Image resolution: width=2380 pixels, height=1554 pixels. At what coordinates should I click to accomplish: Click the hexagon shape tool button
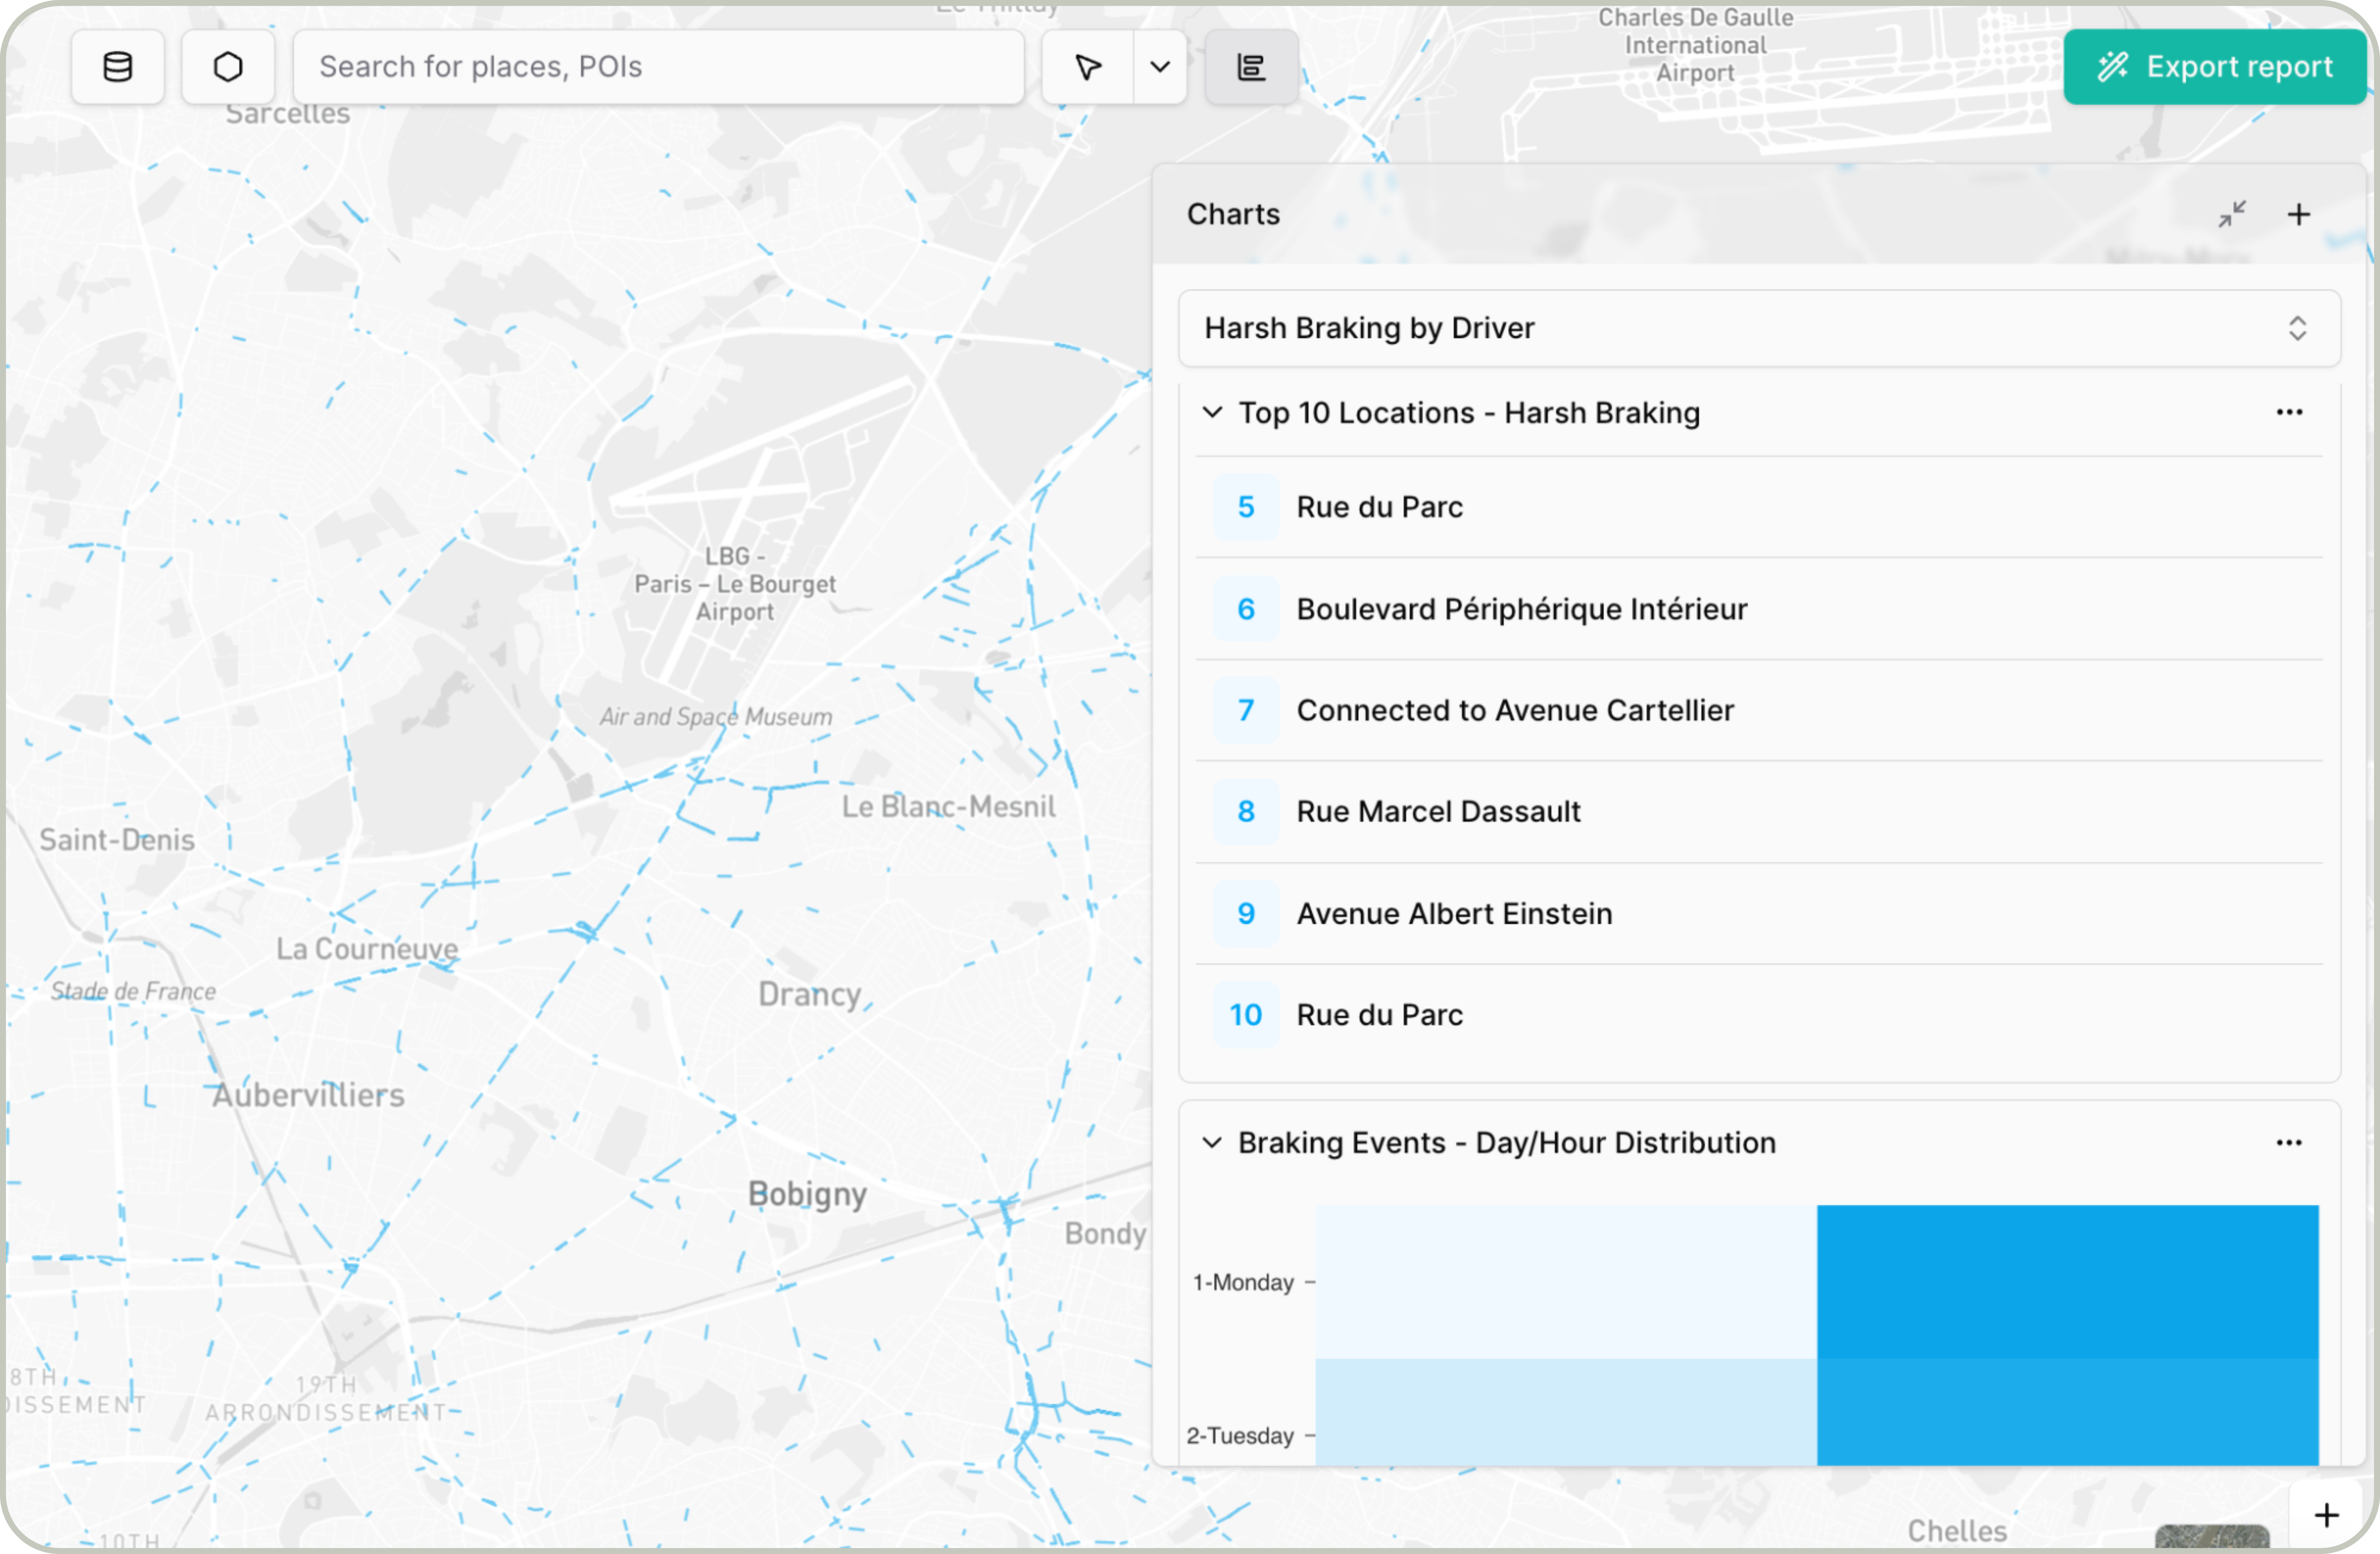[x=228, y=67]
